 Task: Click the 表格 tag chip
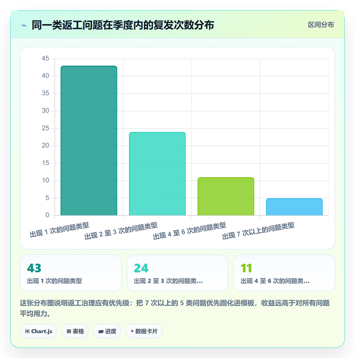(x=75, y=331)
